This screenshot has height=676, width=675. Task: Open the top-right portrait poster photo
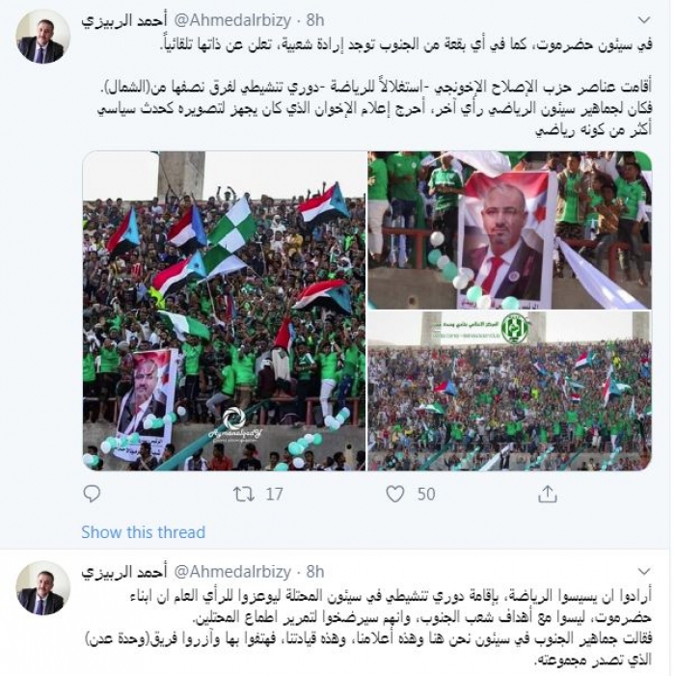tap(509, 230)
